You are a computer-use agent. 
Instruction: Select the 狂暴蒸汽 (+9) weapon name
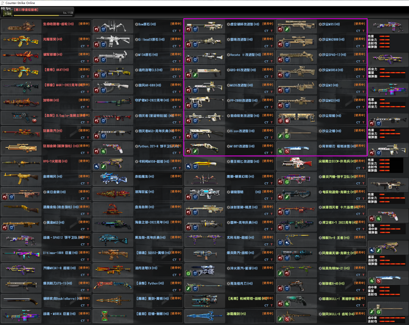click(53, 130)
